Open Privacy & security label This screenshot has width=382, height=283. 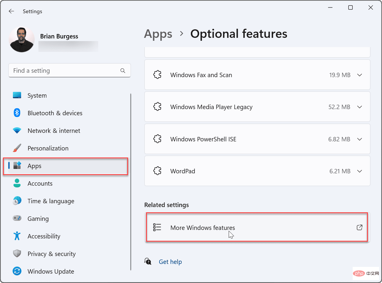pyautogui.click(x=52, y=254)
